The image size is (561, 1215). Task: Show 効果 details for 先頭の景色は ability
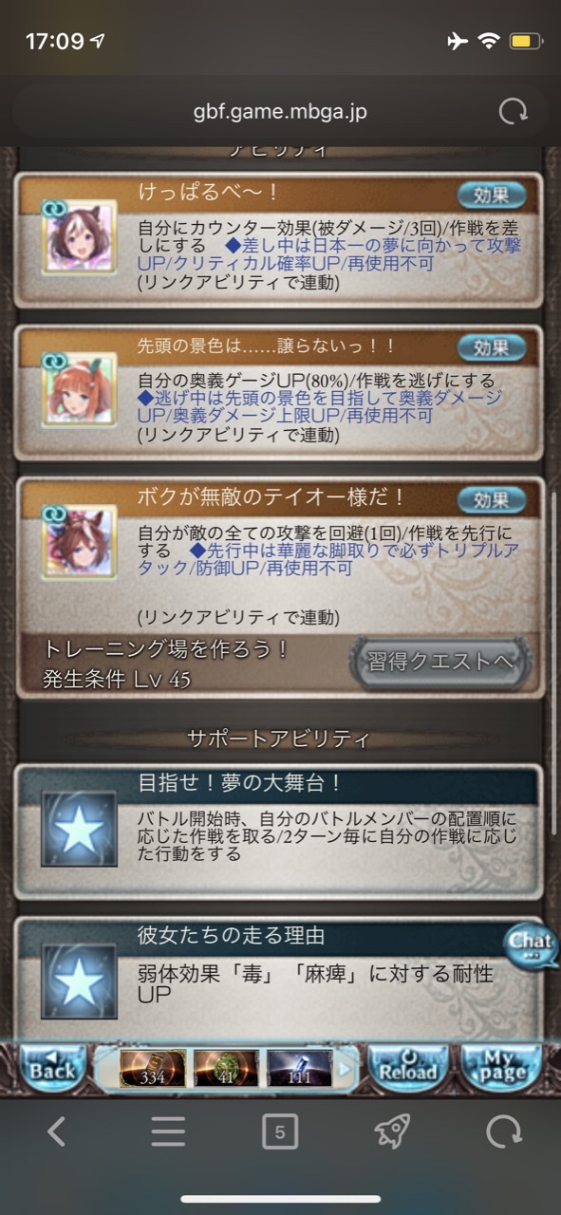pyautogui.click(x=491, y=347)
